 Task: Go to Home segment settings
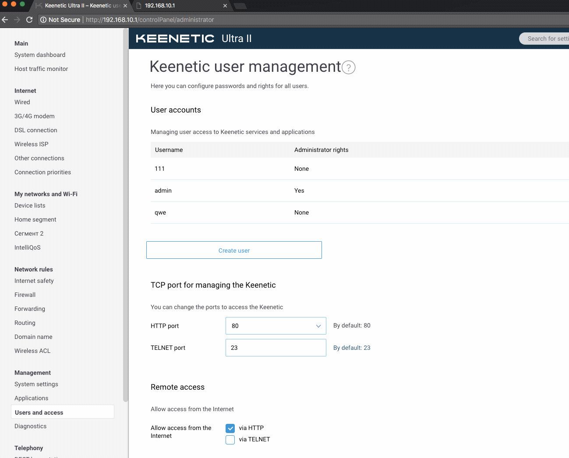coord(35,219)
